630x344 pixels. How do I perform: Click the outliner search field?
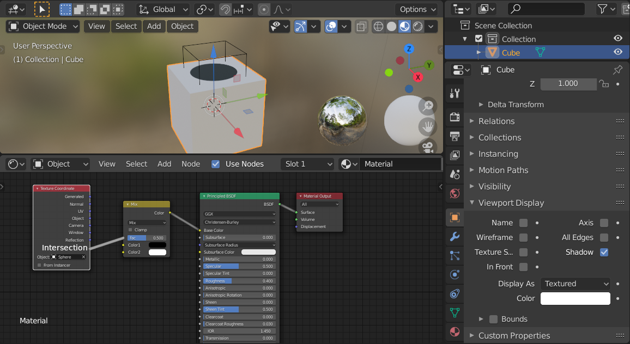tap(546, 9)
